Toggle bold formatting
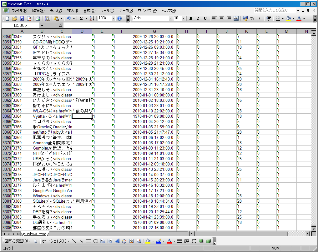318x252 pixels. [x=191, y=18]
